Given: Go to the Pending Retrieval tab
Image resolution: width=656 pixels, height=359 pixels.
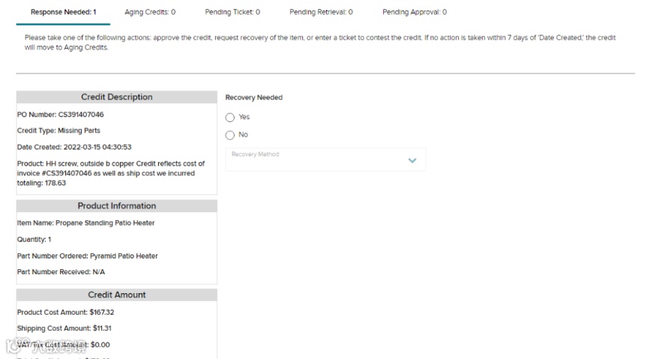Looking at the screenshot, I should 321,12.
